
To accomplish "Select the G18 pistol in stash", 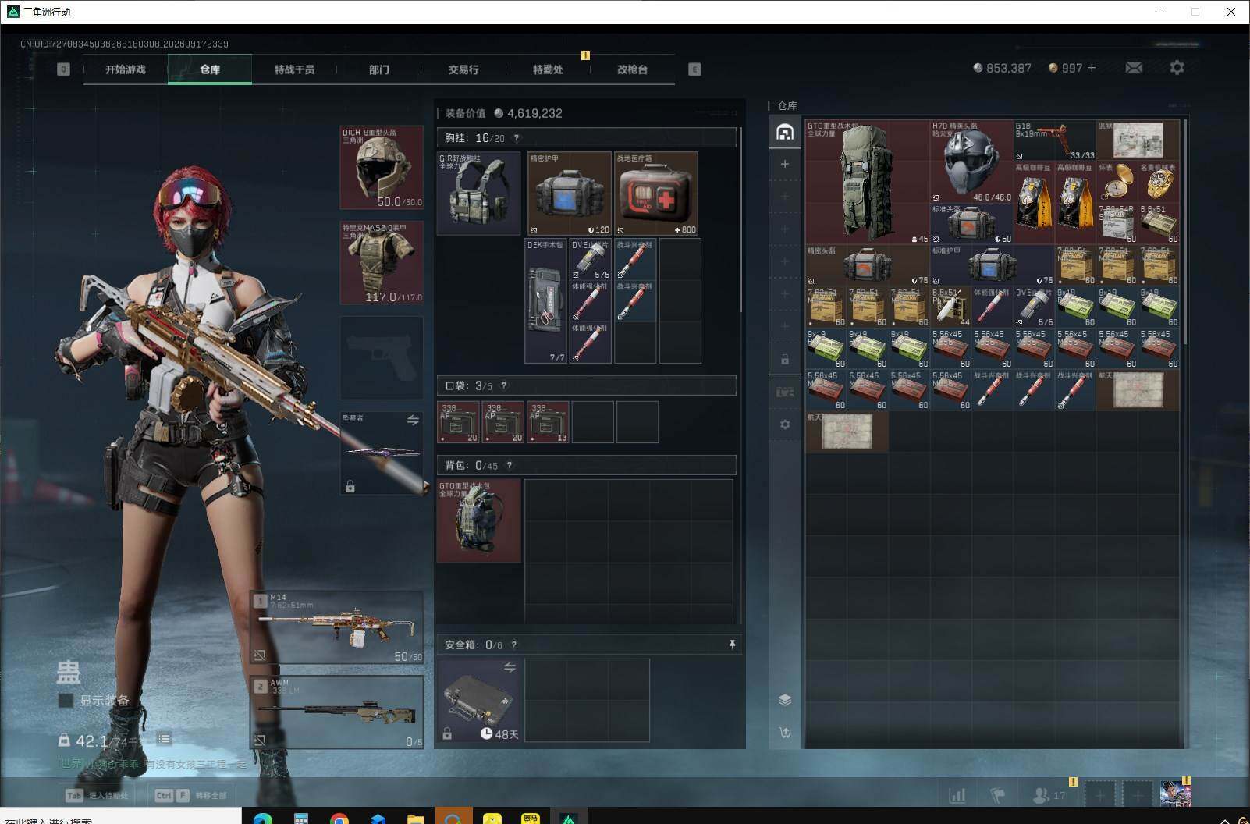I will (x=1054, y=140).
